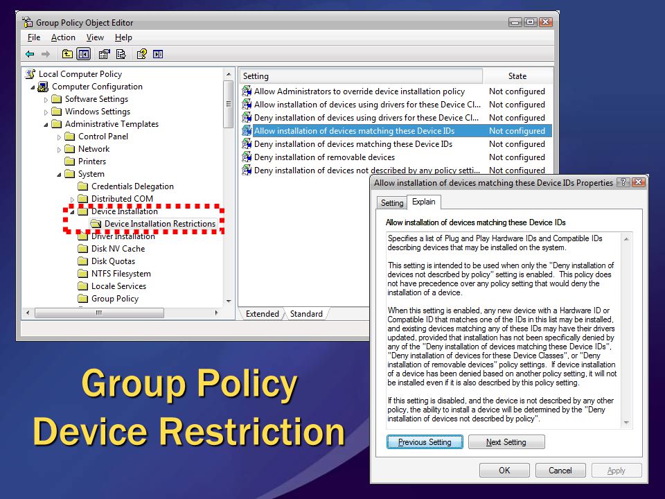This screenshot has width=665, height=499.
Task: Click the Setting column header
Action: tap(361, 76)
